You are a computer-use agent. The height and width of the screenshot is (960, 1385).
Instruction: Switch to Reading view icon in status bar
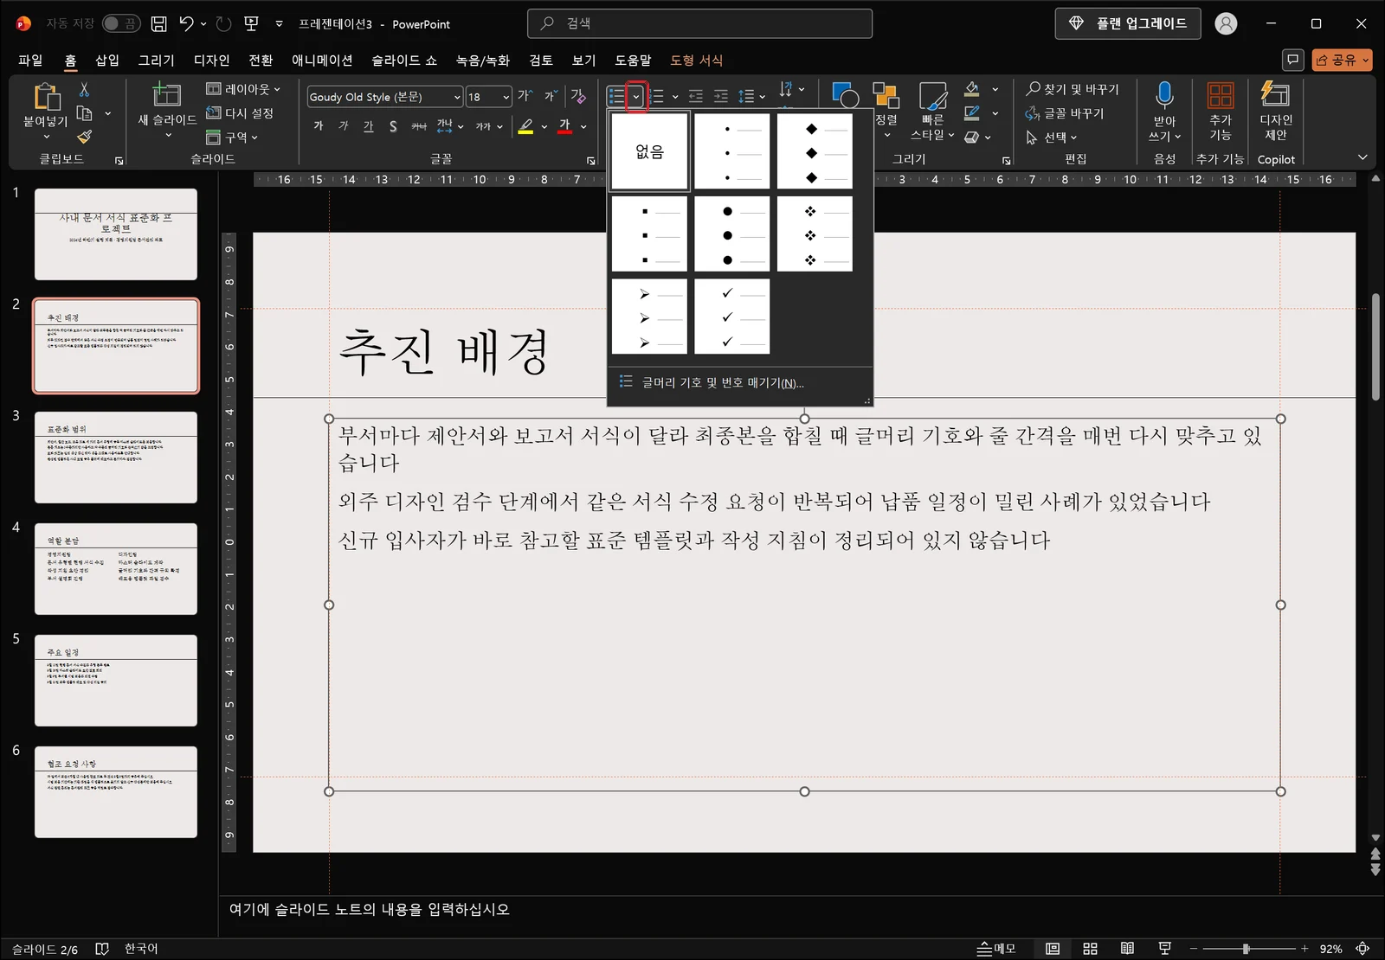[1127, 949]
